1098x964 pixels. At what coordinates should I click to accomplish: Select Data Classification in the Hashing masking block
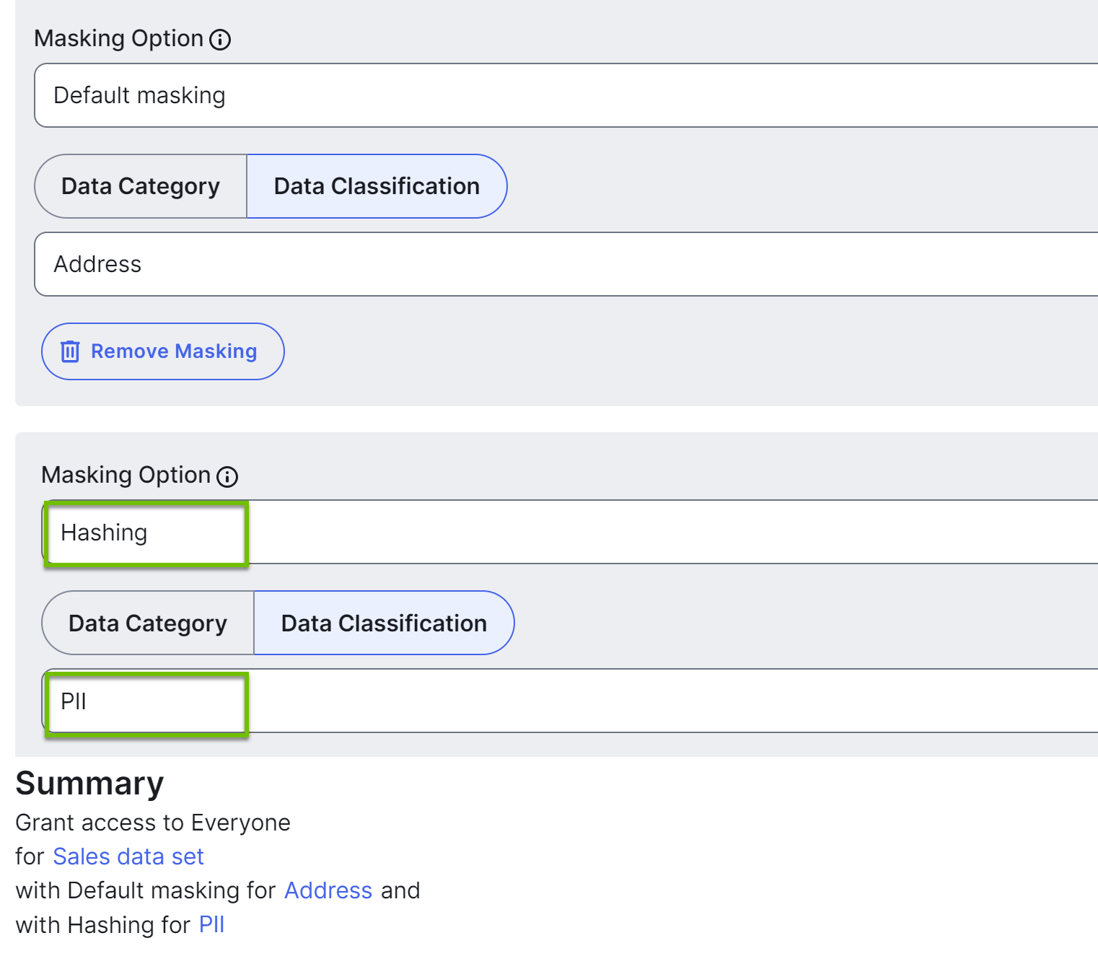(x=384, y=623)
